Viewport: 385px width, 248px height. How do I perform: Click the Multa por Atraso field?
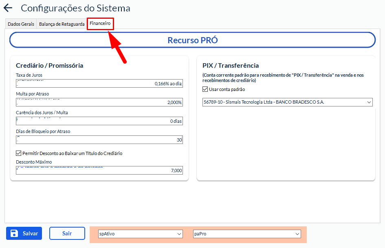click(x=99, y=102)
